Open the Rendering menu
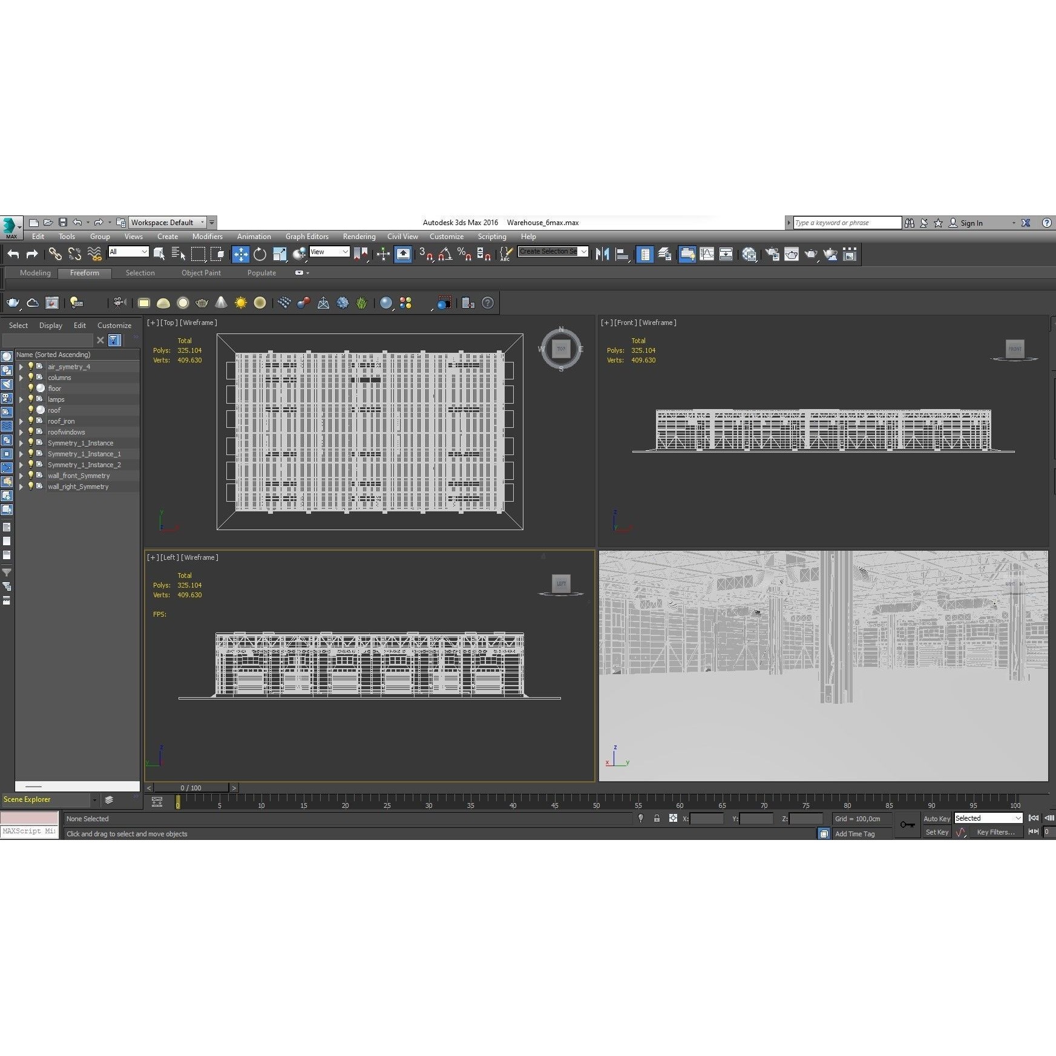1056x1056 pixels. pyautogui.click(x=359, y=237)
